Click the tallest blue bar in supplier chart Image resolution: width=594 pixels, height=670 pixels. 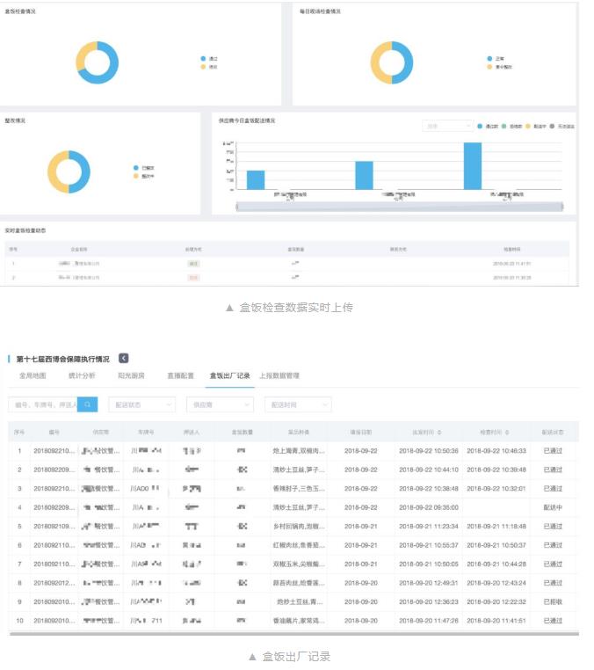click(x=473, y=165)
